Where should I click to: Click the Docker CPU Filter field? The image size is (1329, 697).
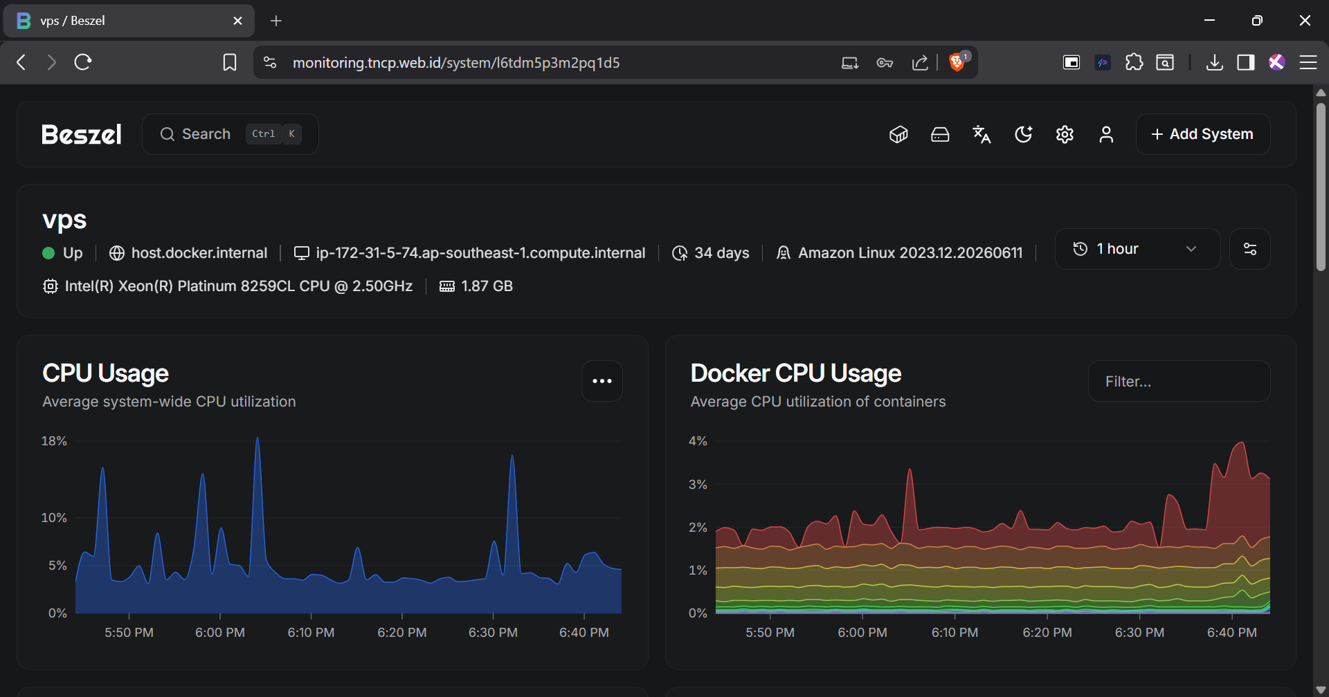[1179, 381]
